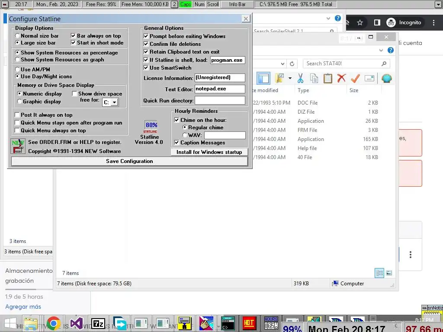Select Show System Resources as graph
The height and width of the screenshot is (332, 443).
click(60, 60)
